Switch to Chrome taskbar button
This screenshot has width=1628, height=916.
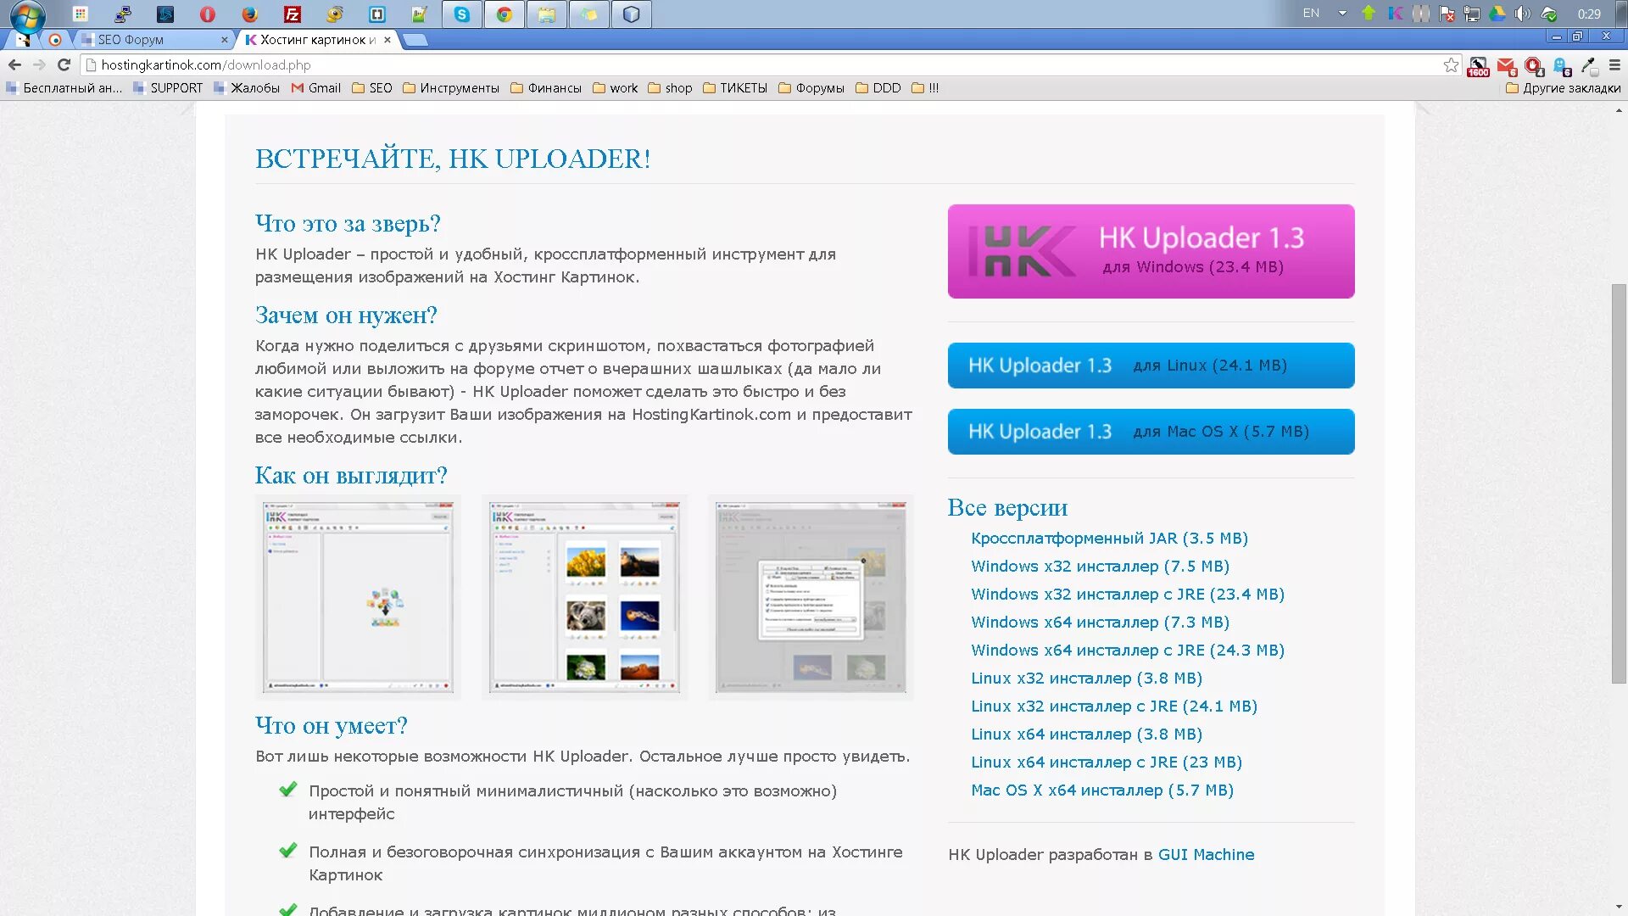(504, 14)
